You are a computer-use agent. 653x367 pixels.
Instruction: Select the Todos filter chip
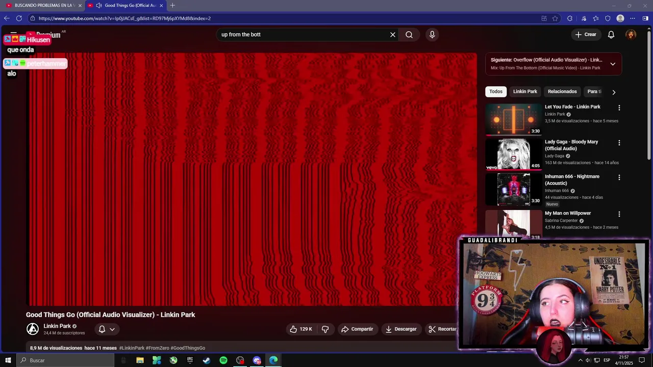(x=496, y=92)
